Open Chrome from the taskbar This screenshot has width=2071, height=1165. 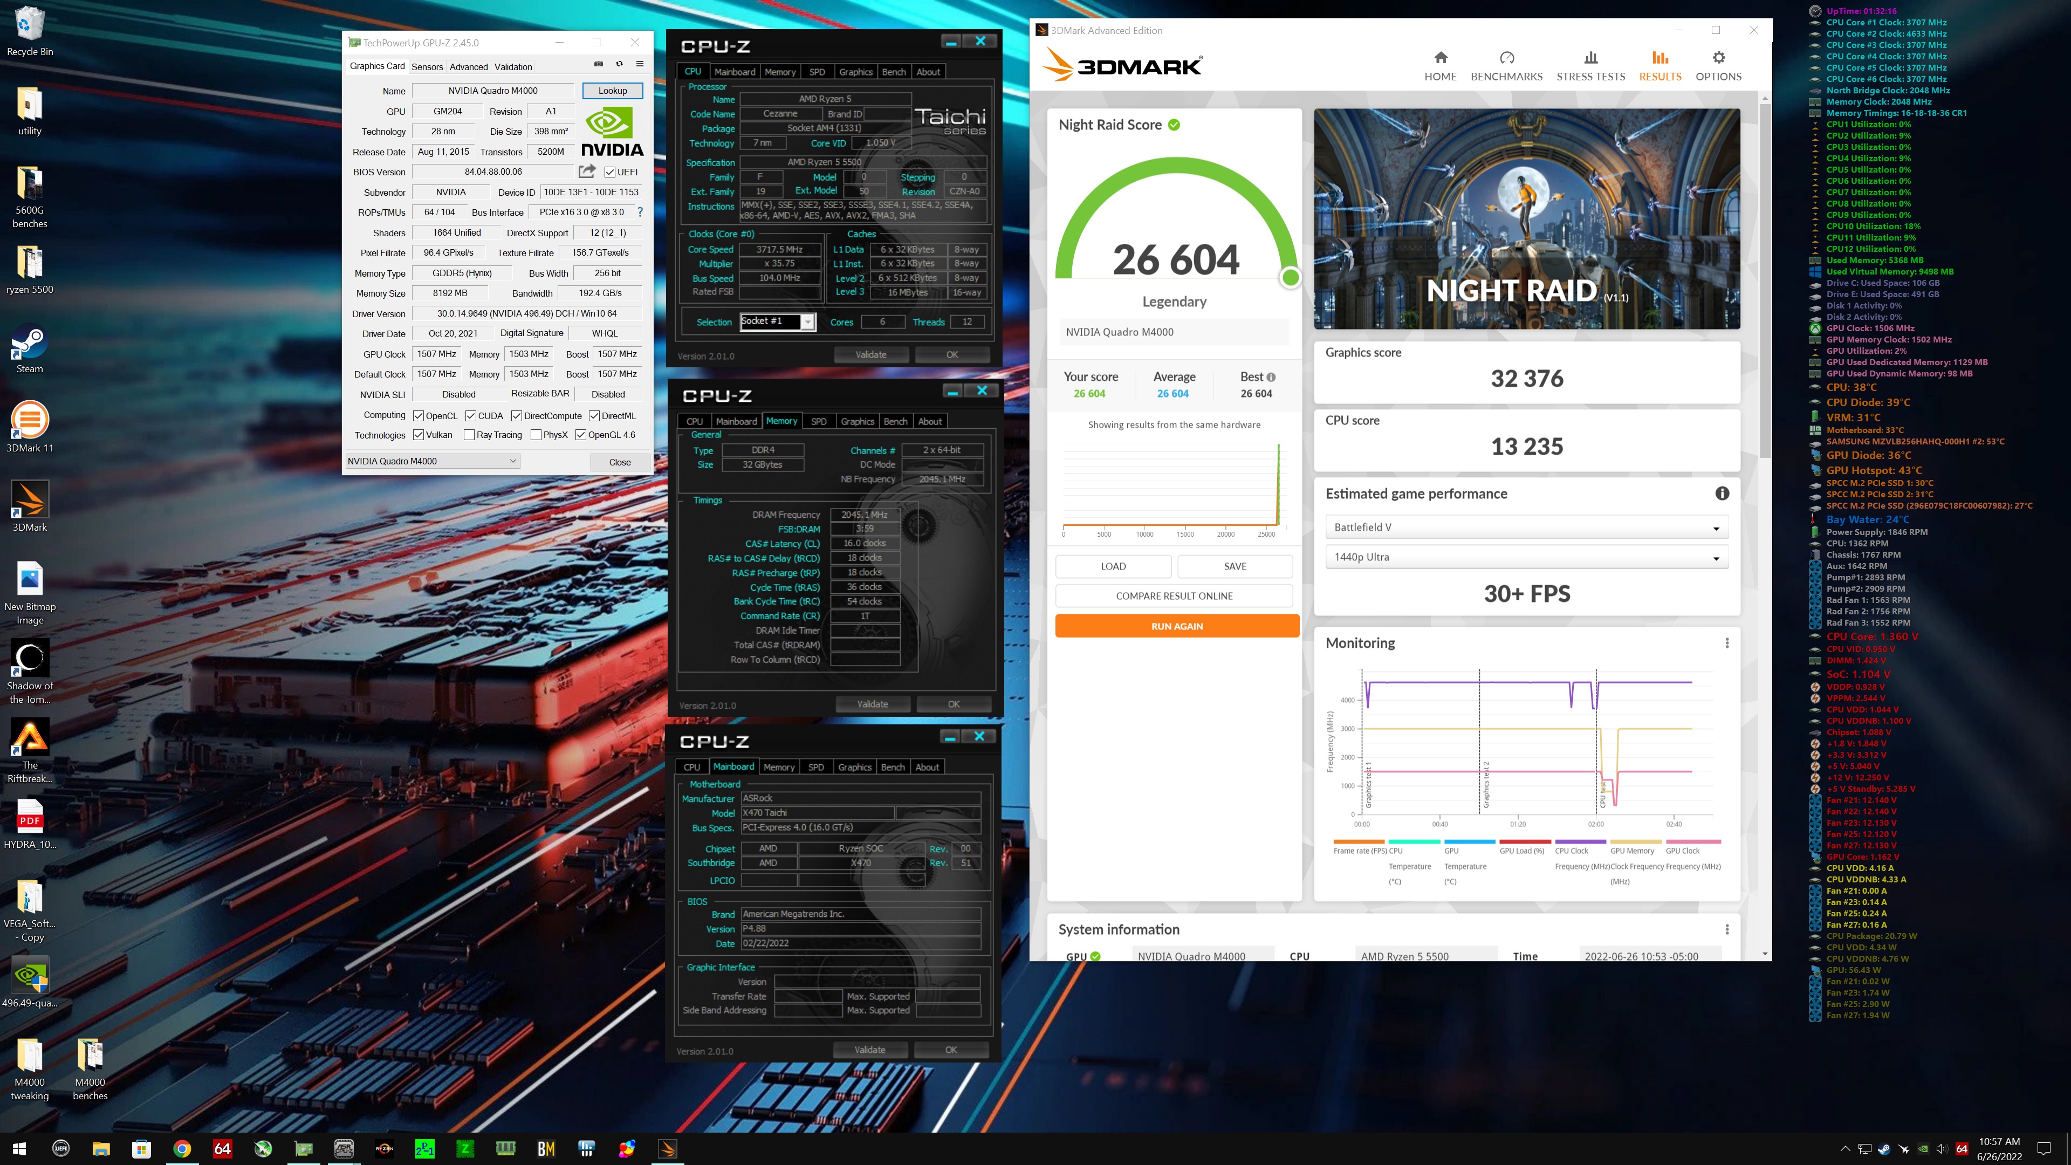[x=182, y=1149]
